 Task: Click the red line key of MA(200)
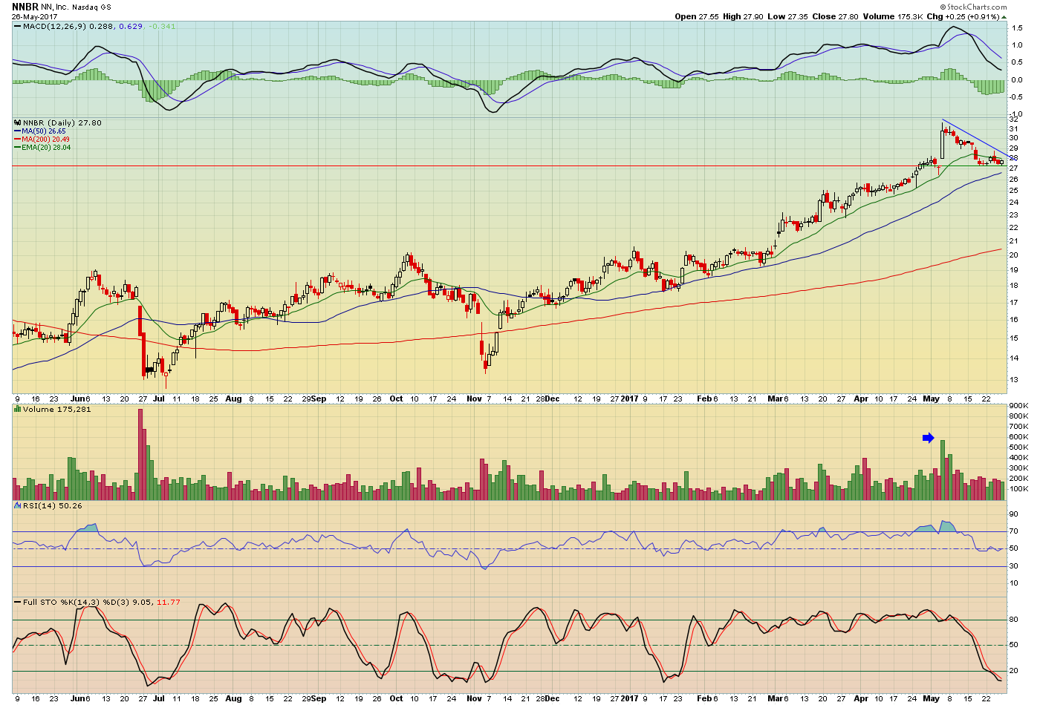(17, 140)
